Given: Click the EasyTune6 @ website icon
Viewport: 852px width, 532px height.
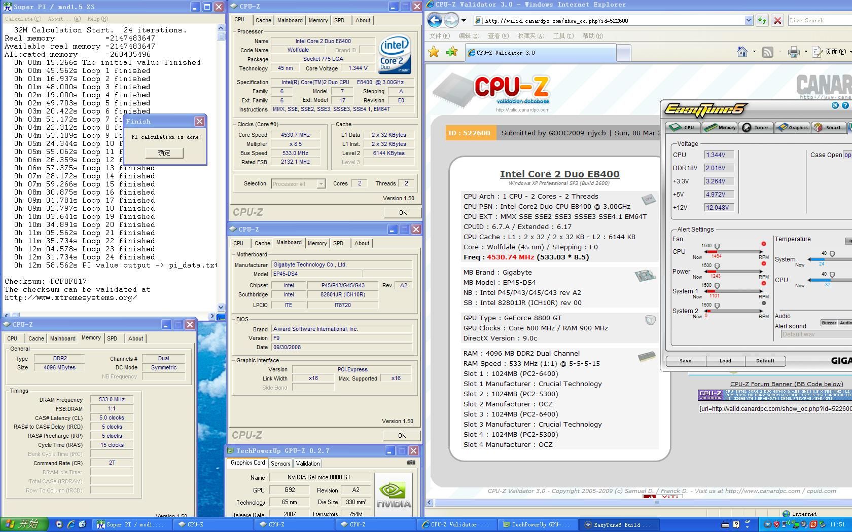Looking at the screenshot, I should [x=835, y=105].
